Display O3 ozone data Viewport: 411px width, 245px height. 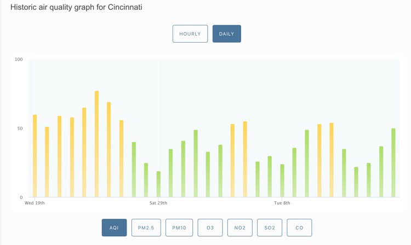210,227
